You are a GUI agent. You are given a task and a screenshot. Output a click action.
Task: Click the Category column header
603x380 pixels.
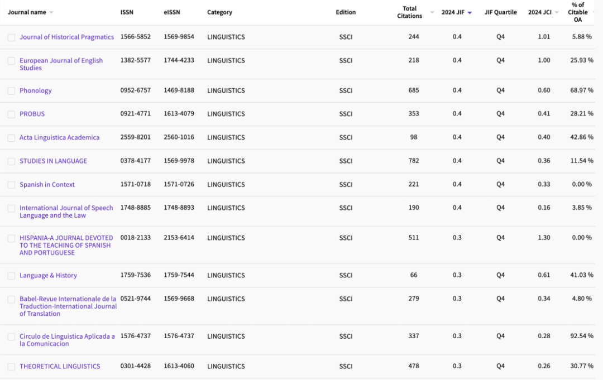[219, 12]
